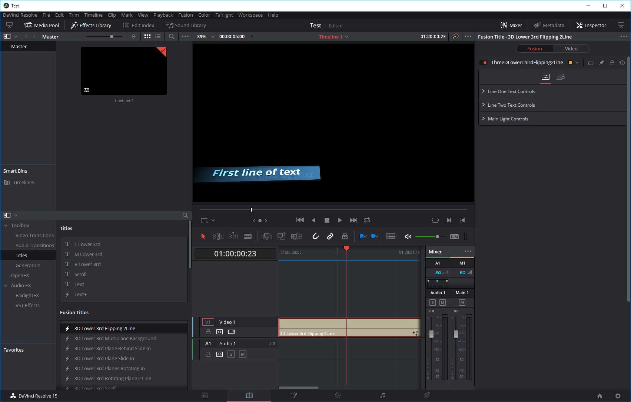Open the Fairlight menu
This screenshot has height=402, width=631.
pos(224,15)
